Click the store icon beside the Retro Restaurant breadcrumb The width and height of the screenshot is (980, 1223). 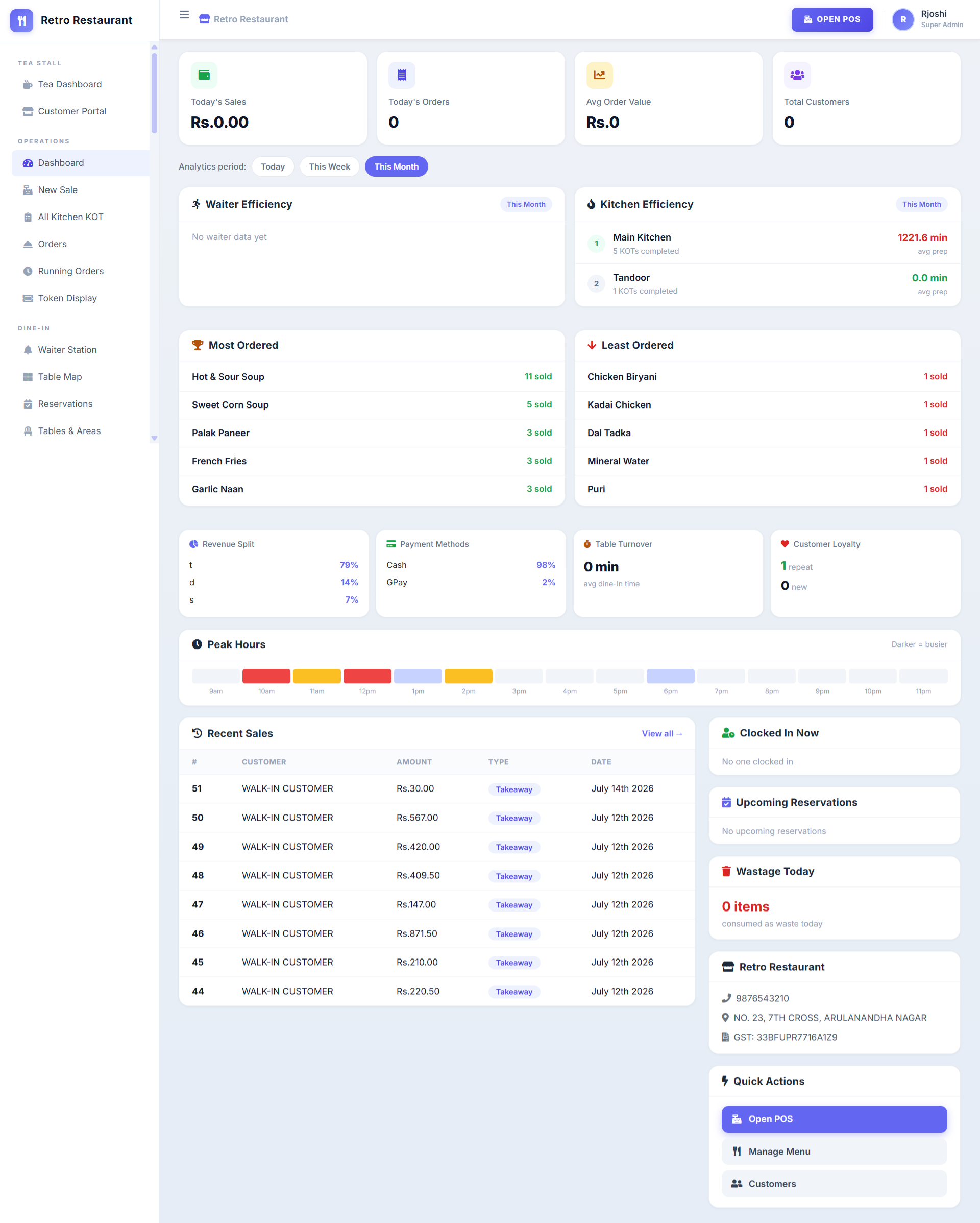point(205,19)
